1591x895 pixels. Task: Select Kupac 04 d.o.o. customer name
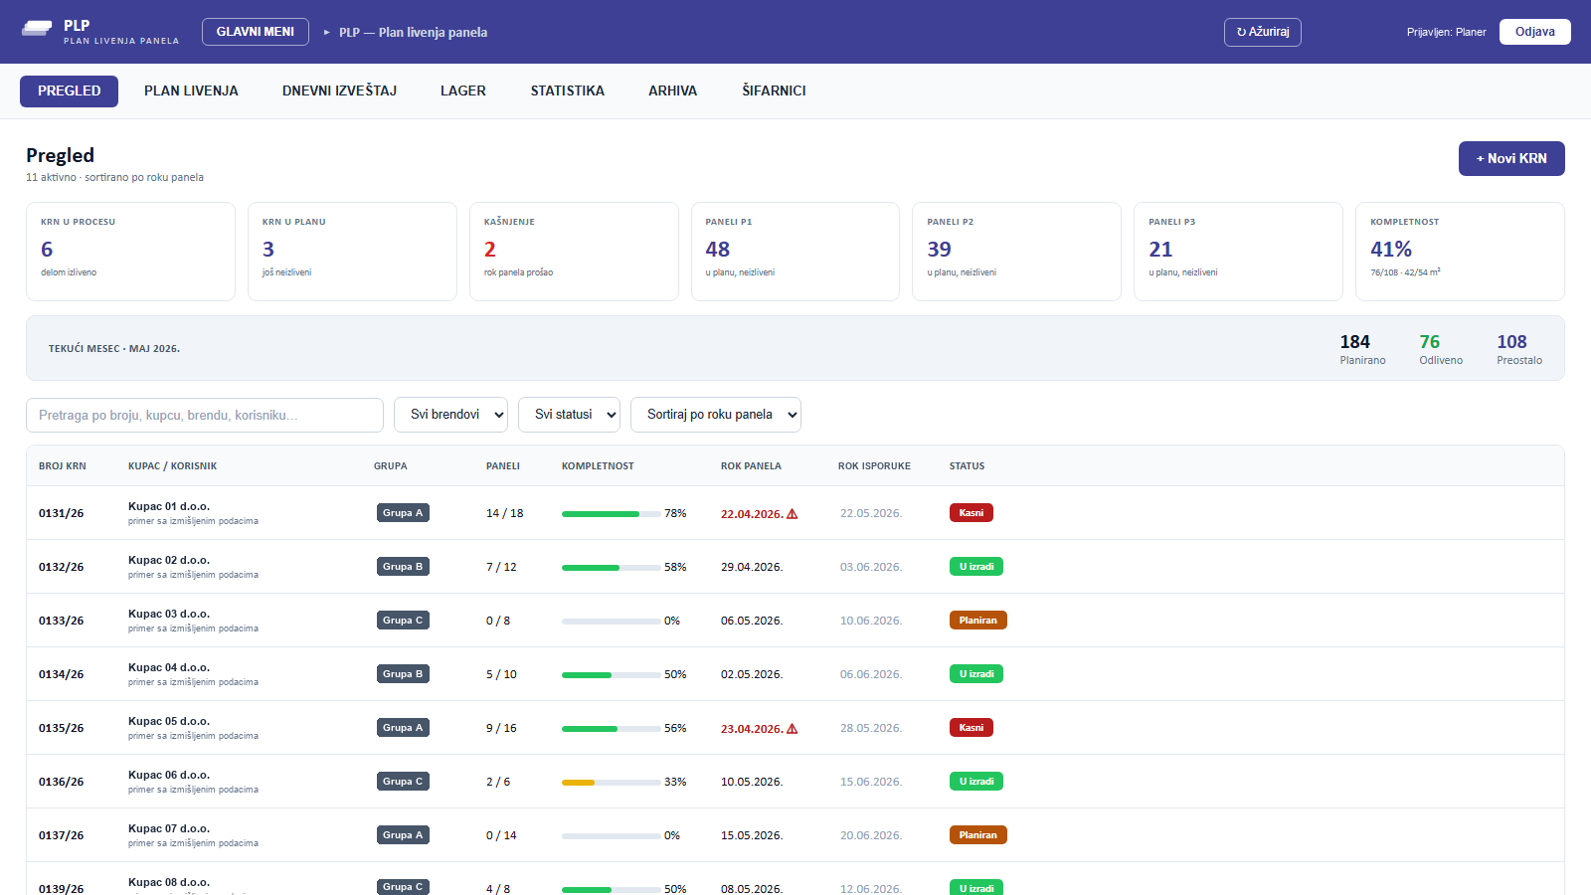(x=169, y=667)
